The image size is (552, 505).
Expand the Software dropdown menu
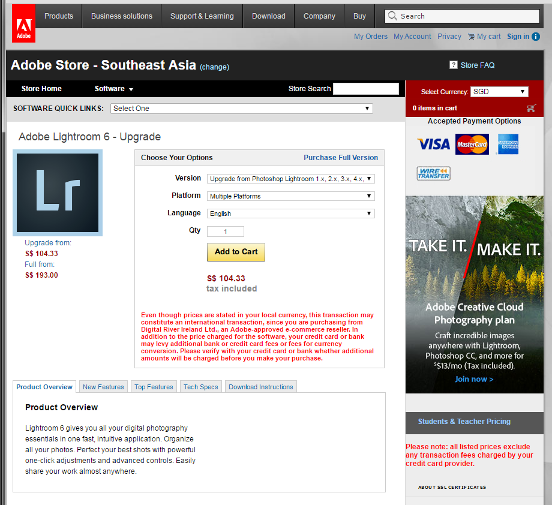[x=114, y=89]
